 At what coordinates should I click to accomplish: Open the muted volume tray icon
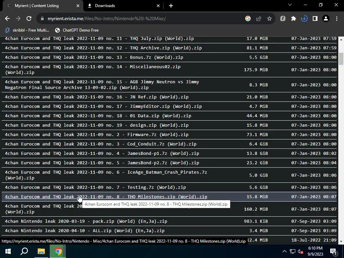tap(301, 251)
